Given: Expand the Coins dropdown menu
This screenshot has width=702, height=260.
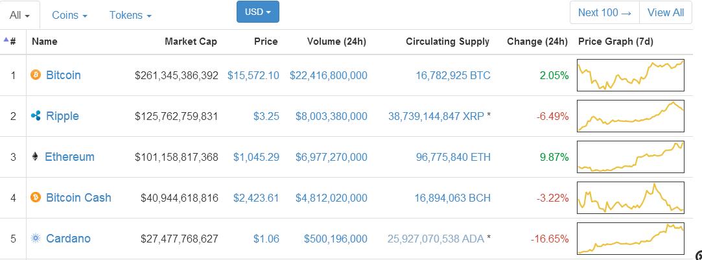Looking at the screenshot, I should [69, 15].
